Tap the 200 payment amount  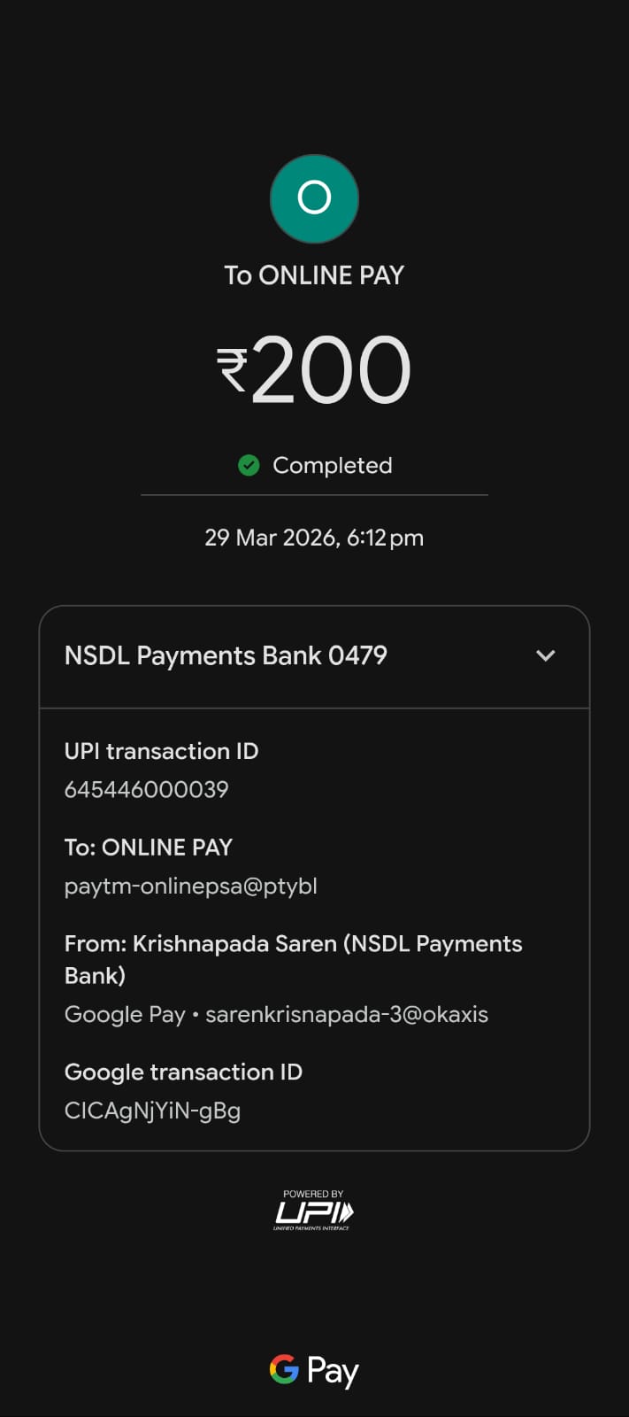(x=332, y=369)
